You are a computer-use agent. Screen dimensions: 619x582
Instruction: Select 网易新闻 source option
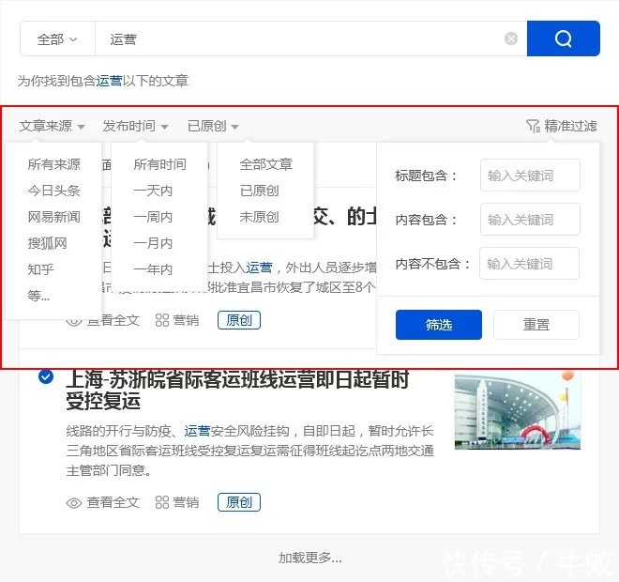coord(54,217)
